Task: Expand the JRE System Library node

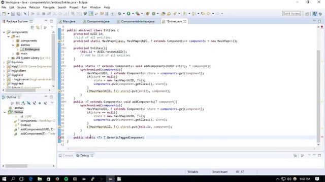Action: coord(9,58)
